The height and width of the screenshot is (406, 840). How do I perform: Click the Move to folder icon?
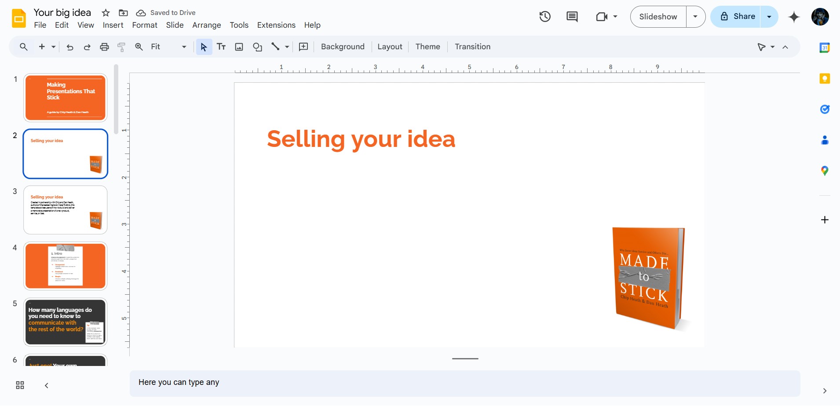click(124, 13)
